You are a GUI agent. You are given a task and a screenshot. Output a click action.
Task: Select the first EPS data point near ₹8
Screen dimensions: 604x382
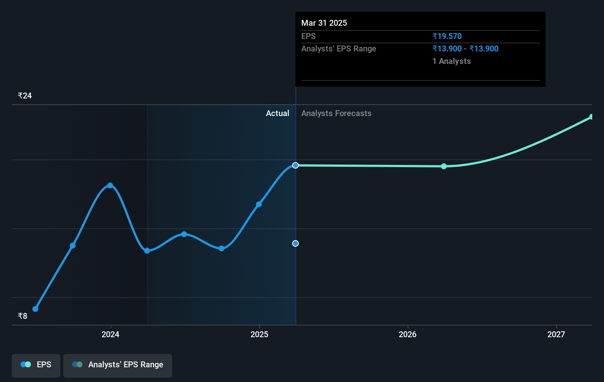(35, 309)
